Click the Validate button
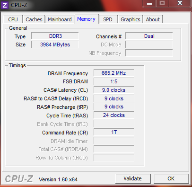This screenshot has width=192, height=187. coord(133,178)
